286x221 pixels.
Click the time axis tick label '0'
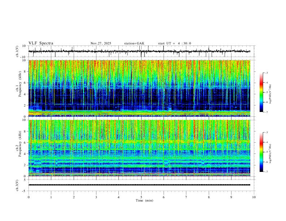click(x=29, y=197)
